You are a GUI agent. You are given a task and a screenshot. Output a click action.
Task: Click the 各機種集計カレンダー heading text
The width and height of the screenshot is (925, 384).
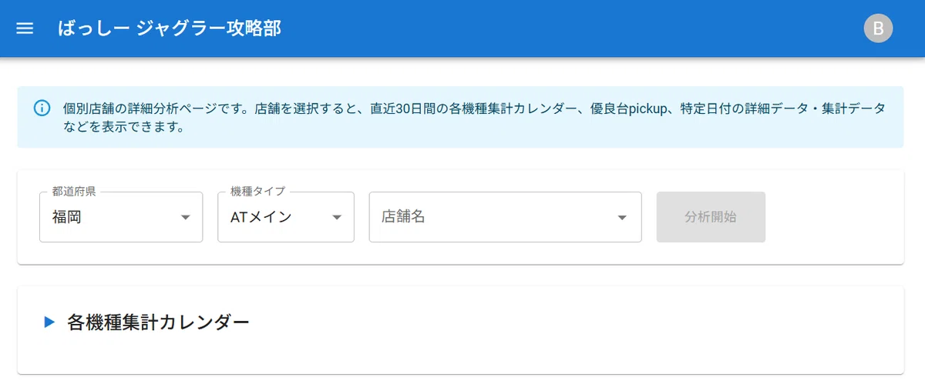pyautogui.click(x=158, y=322)
